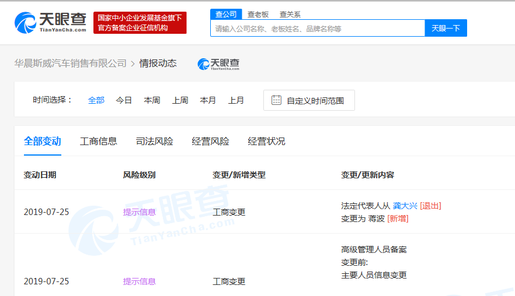Click the 天眼一下 search button

point(446,28)
